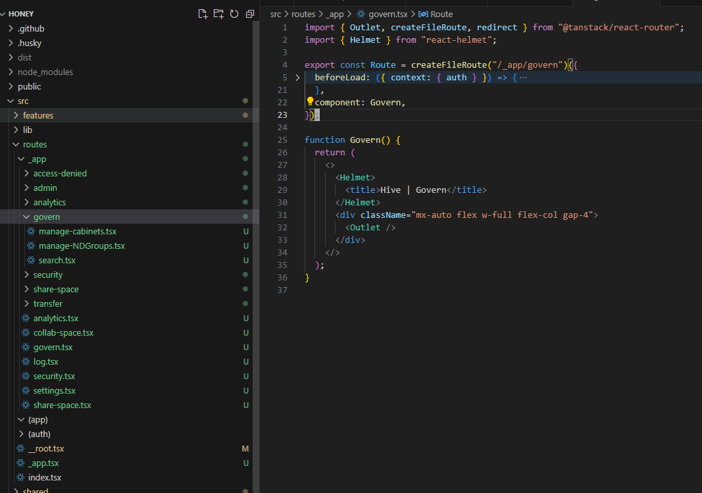The image size is (702, 493).
Task: Click the "react-helmet" import string
Action: click(457, 40)
